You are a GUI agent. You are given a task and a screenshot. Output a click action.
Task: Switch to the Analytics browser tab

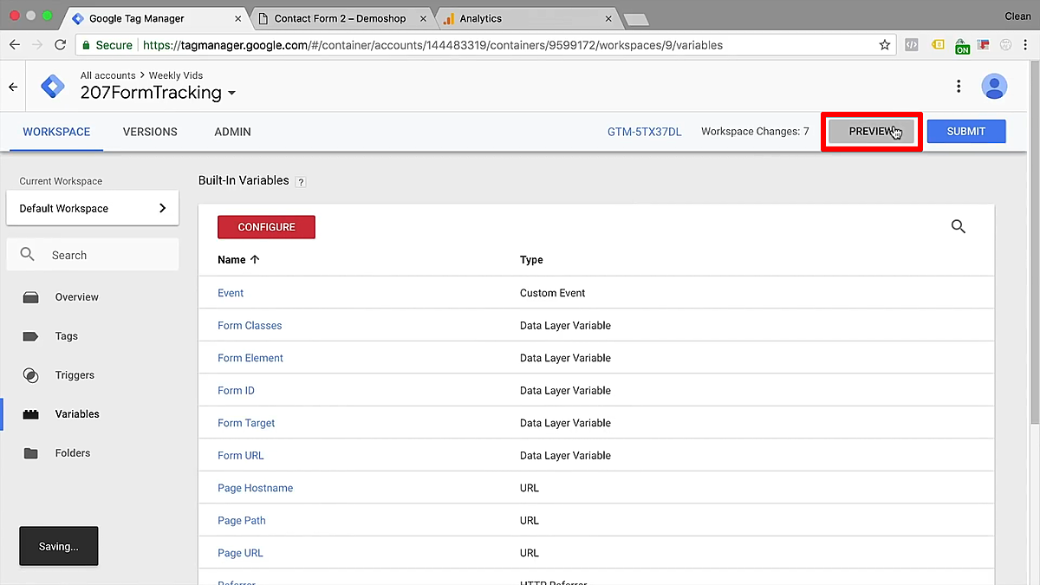pyautogui.click(x=526, y=18)
